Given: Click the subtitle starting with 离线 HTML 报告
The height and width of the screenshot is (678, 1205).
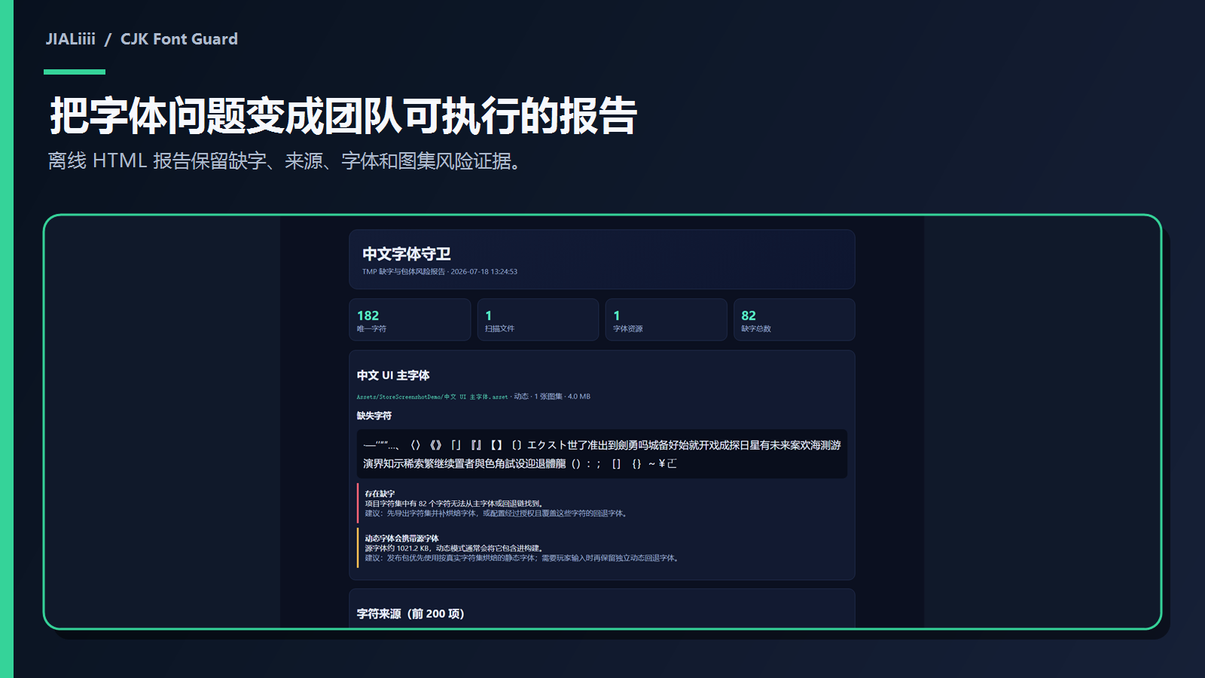Looking at the screenshot, I should tap(285, 160).
